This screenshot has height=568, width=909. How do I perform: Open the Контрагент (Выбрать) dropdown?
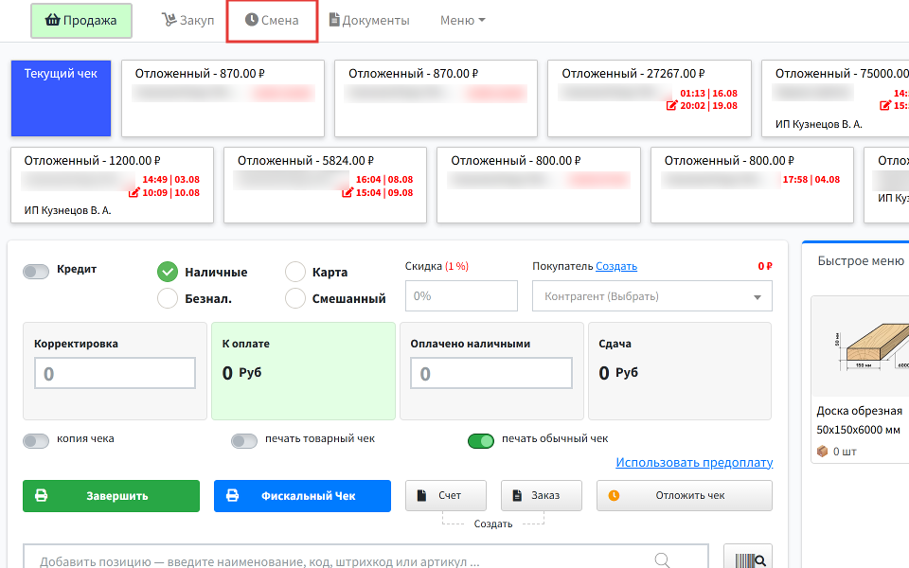652,296
